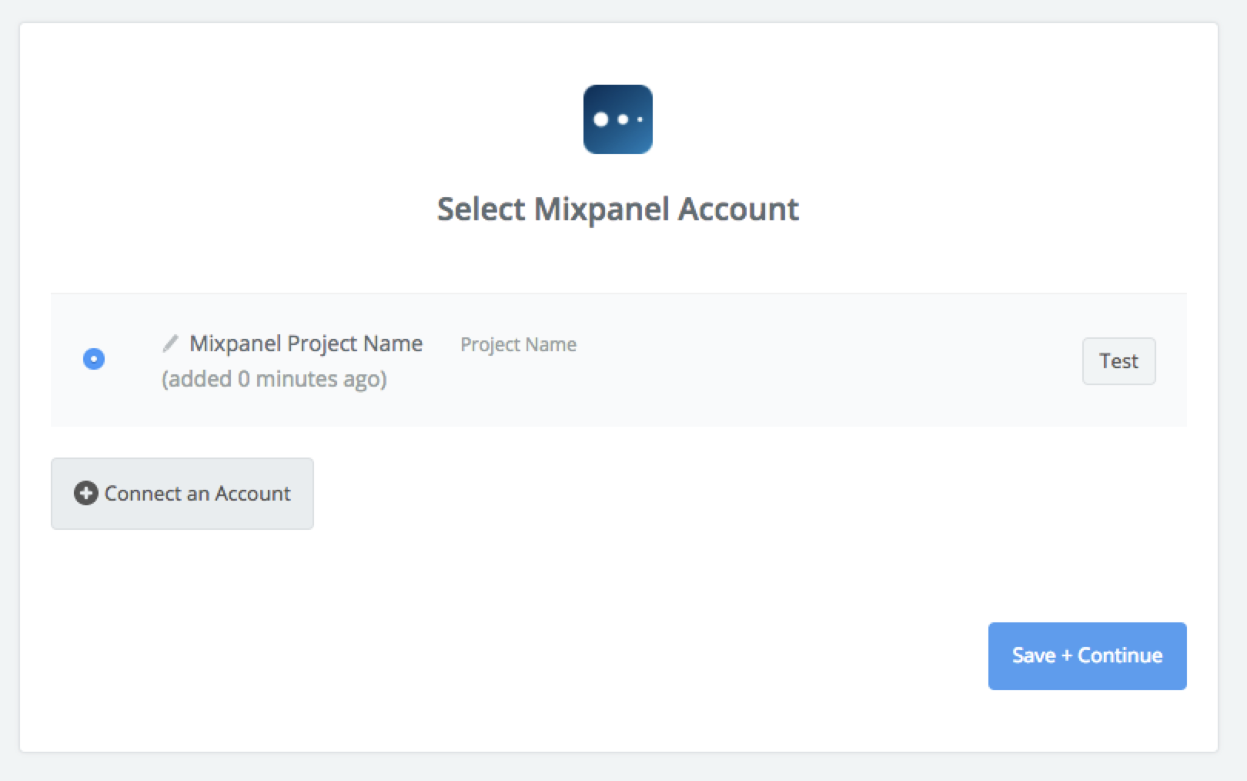The height and width of the screenshot is (781, 1247).
Task: Click the word Continue on the blue button
Action: pos(1120,655)
